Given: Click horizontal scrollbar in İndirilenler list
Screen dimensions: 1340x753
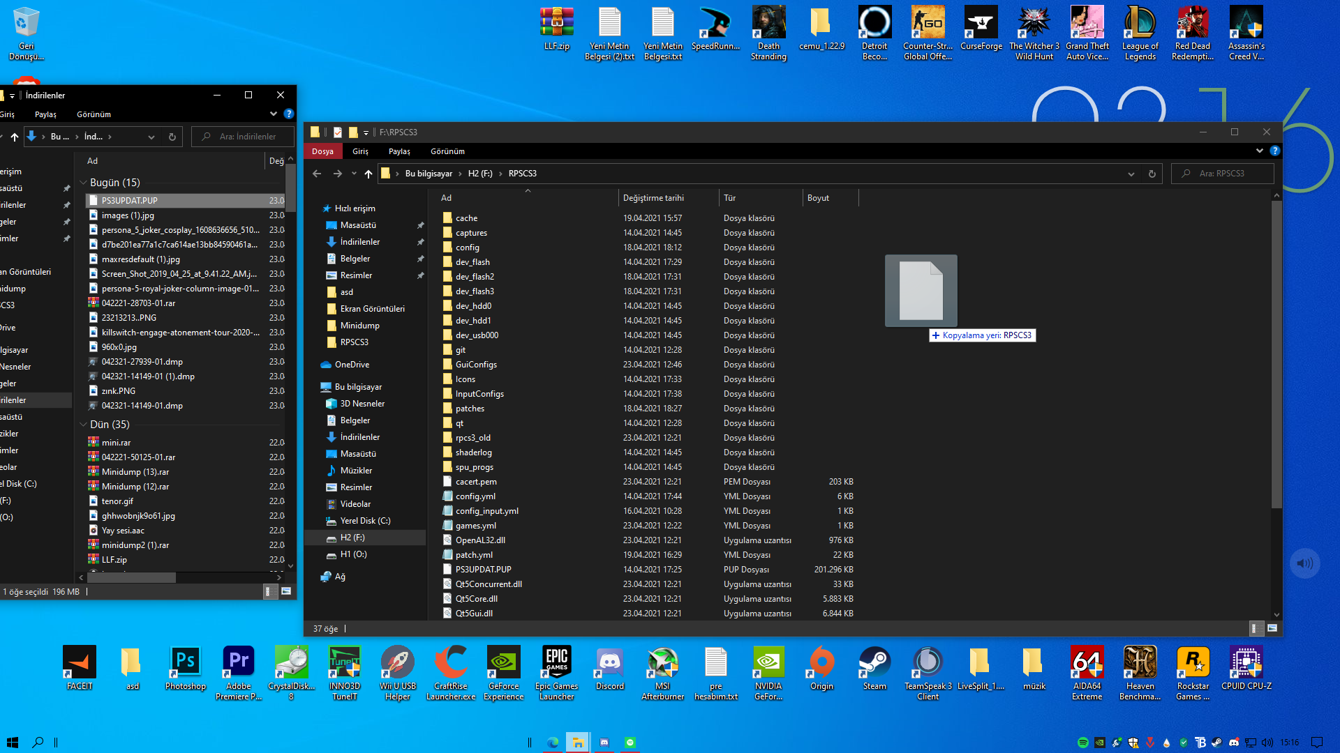Looking at the screenshot, I should (x=131, y=577).
